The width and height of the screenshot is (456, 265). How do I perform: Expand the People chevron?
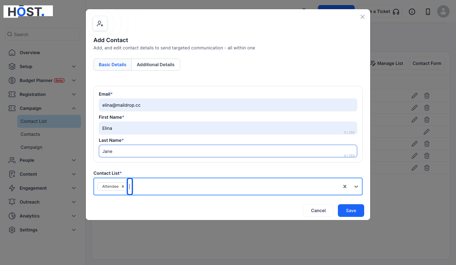(x=74, y=160)
